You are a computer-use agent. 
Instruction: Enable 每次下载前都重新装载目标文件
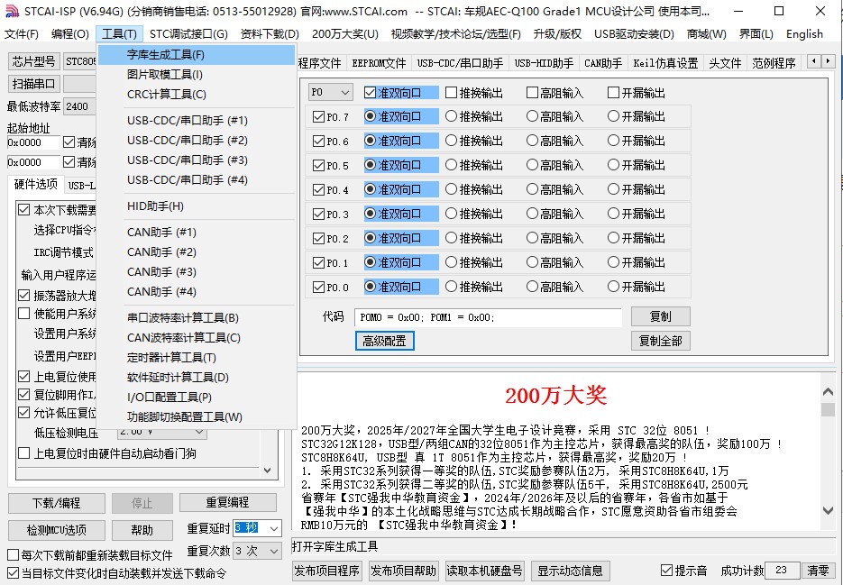(13, 555)
